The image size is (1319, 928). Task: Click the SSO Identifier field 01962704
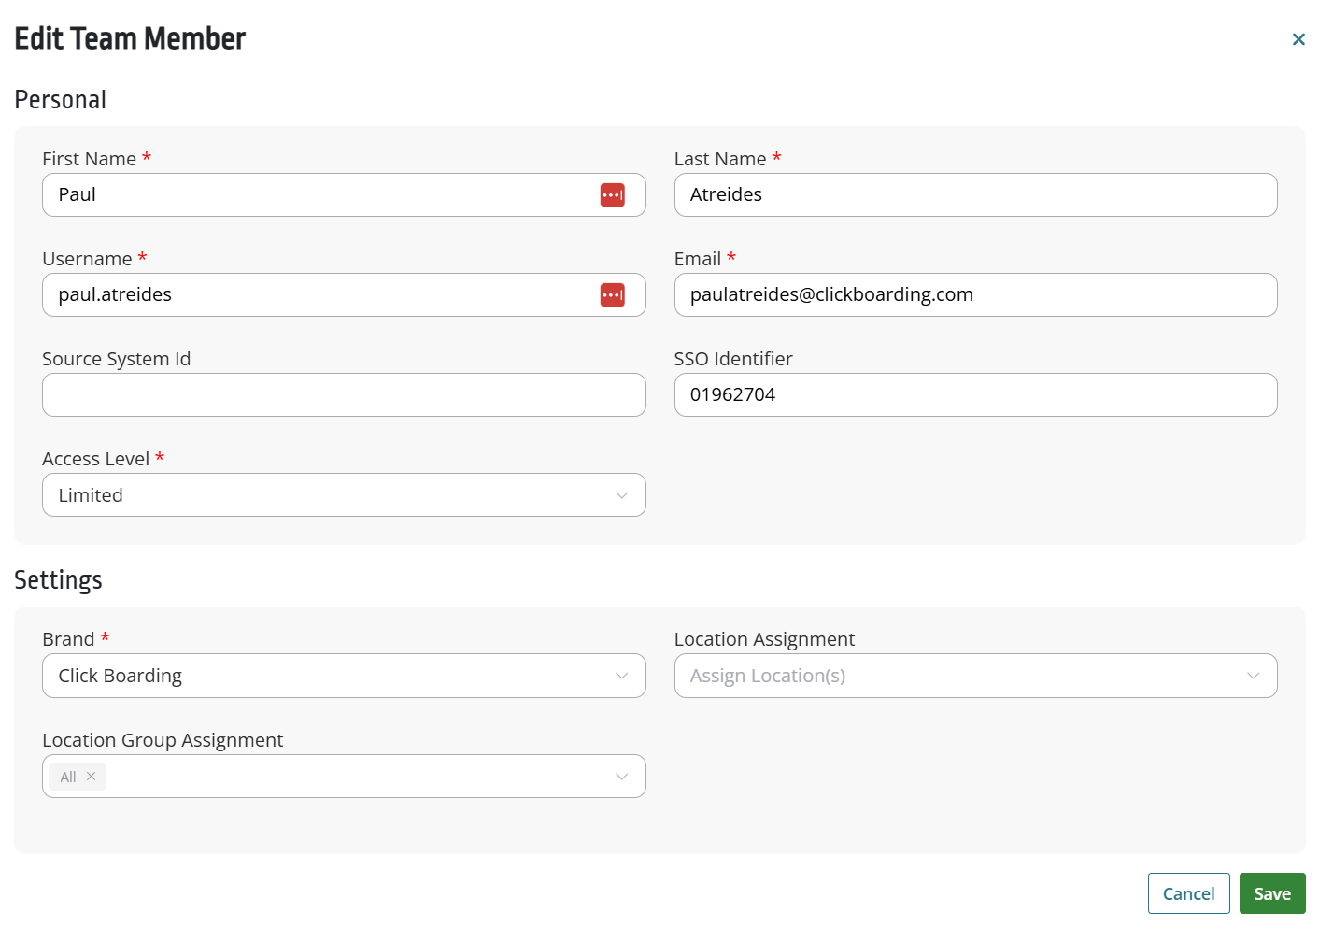[x=975, y=395]
